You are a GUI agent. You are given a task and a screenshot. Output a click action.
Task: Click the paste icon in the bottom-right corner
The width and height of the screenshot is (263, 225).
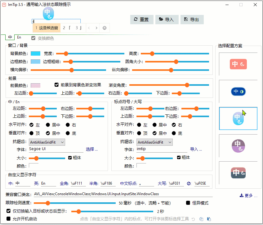point(209,219)
